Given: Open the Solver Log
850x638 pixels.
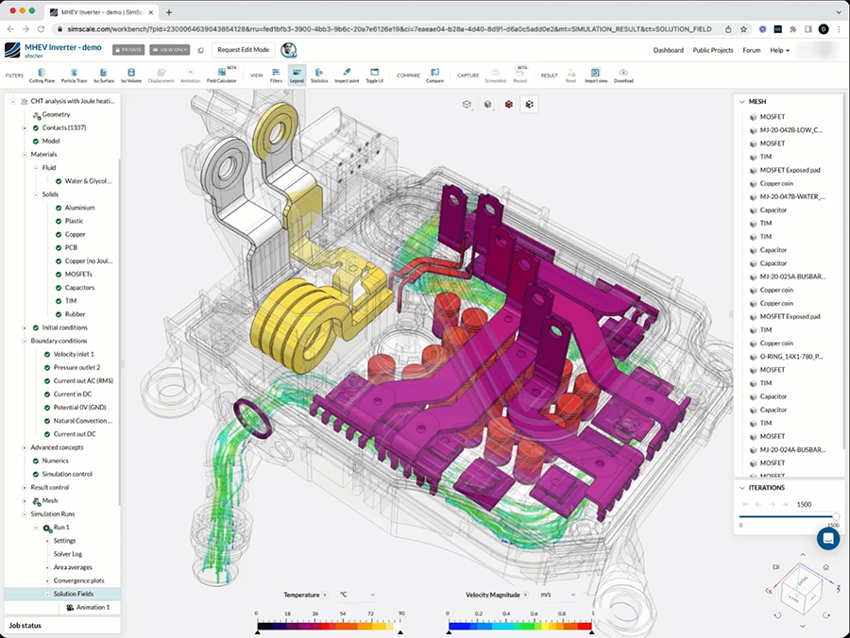Looking at the screenshot, I should pyautogui.click(x=68, y=554).
